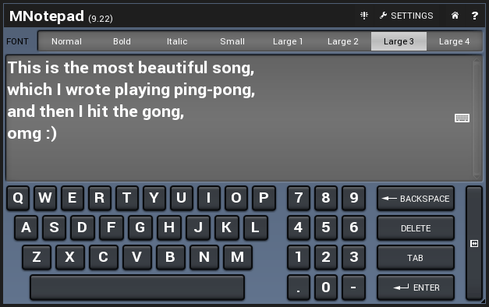Click the TAB key
Image resolution: width=489 pixels, height=307 pixels.
coord(416,257)
